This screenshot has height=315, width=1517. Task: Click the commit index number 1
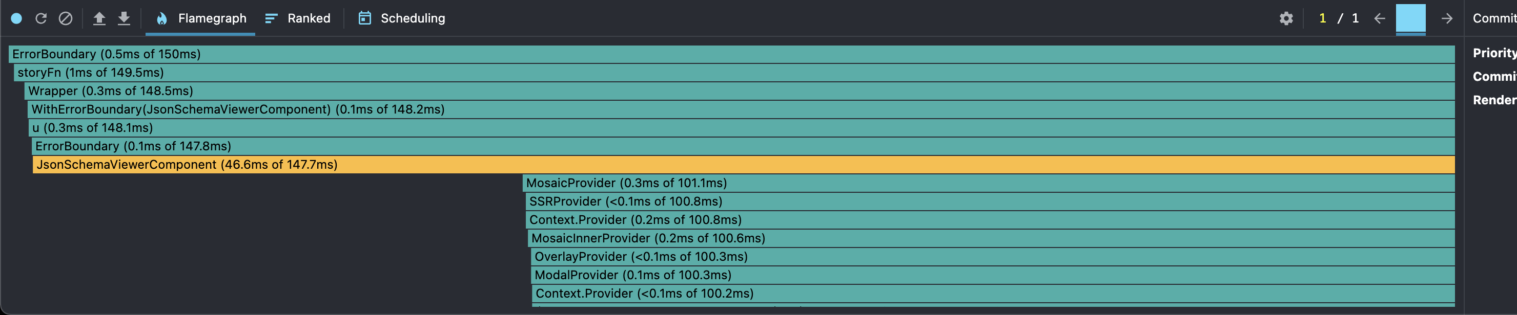pos(1323,18)
